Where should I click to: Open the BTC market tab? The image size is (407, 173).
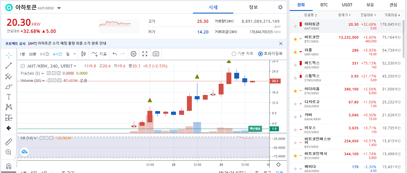click(x=324, y=5)
